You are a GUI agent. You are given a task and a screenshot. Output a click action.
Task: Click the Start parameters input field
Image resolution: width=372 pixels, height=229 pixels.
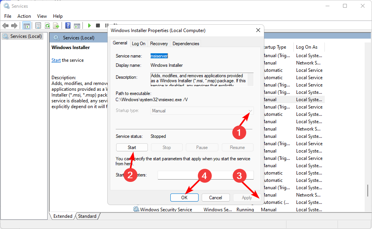pyautogui.click(x=206, y=175)
